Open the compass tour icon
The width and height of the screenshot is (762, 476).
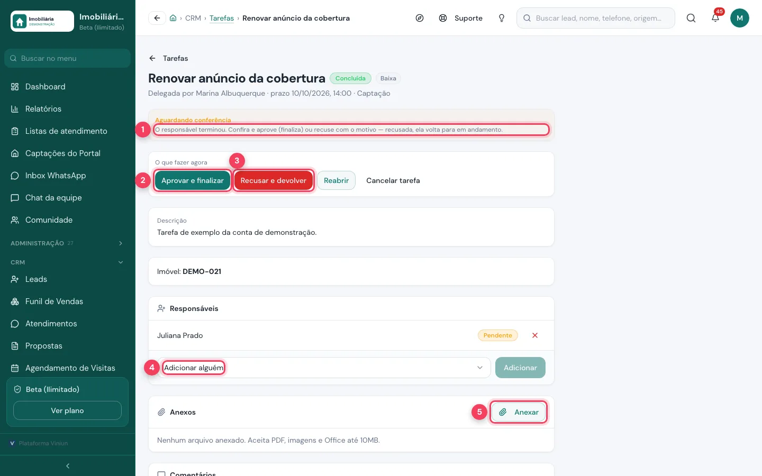tap(420, 18)
